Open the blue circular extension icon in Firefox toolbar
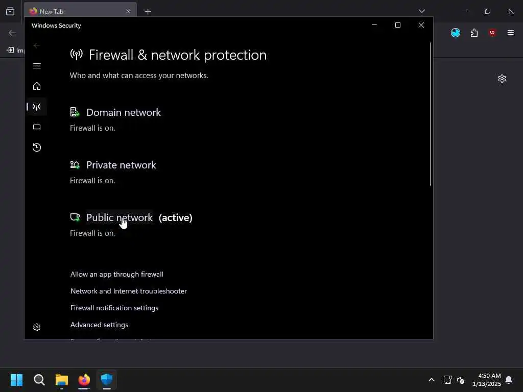523x392 pixels. point(455,33)
